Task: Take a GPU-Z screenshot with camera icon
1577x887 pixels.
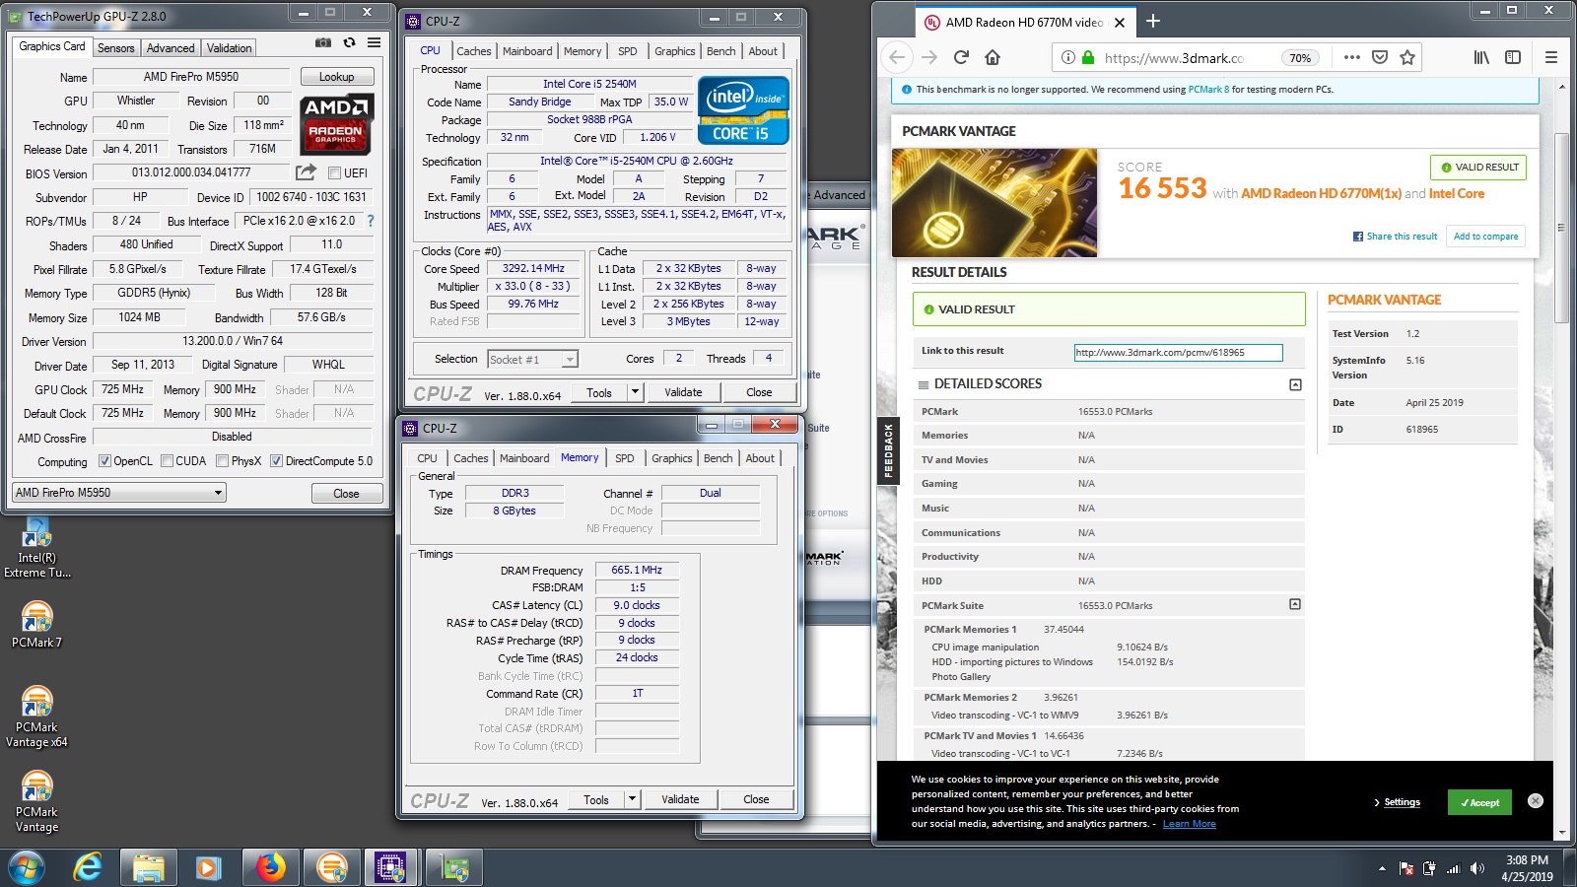Action: coord(323,42)
